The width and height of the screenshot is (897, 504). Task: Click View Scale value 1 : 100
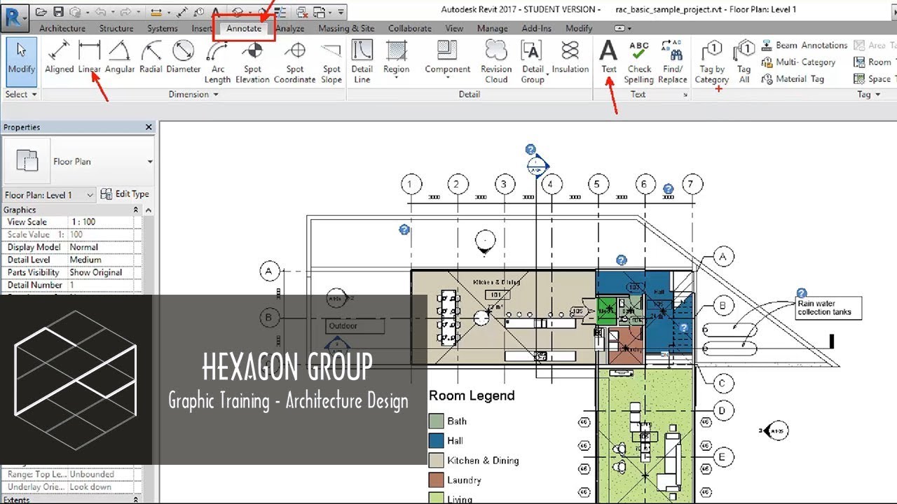102,222
